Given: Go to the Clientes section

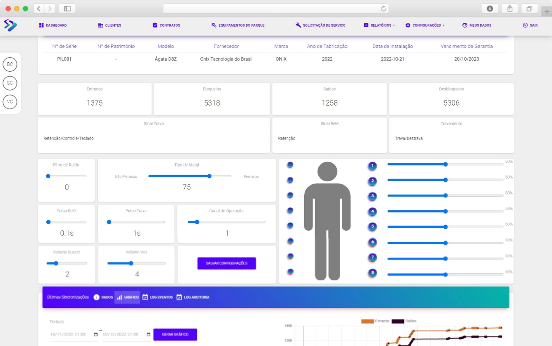Looking at the screenshot, I should [x=110, y=25].
